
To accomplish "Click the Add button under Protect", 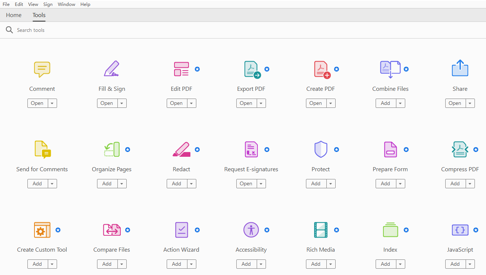I will tap(316, 184).
